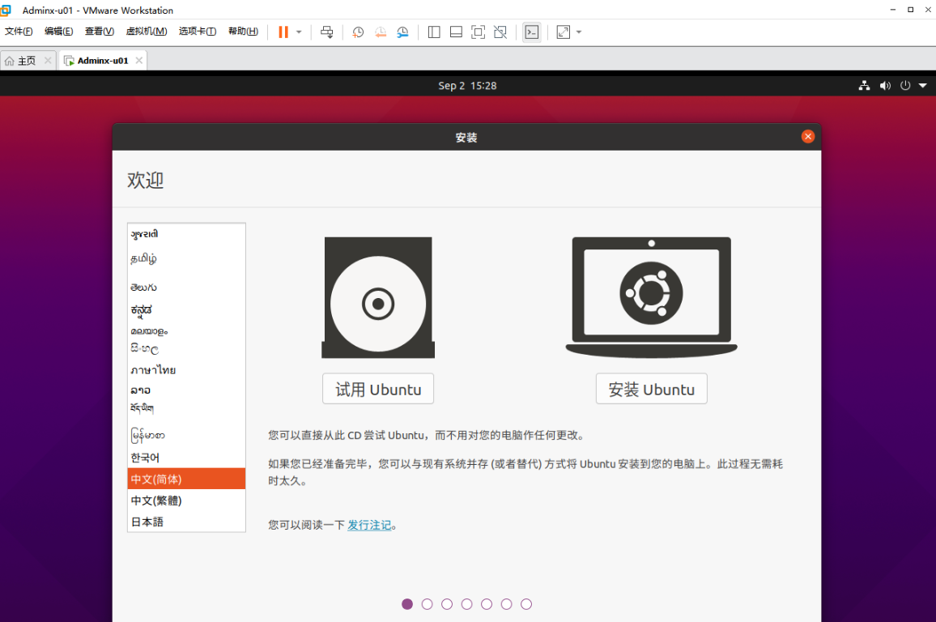Image resolution: width=936 pixels, height=622 pixels.
Task: Click the 试用 Ubuntu button
Action: click(x=378, y=389)
